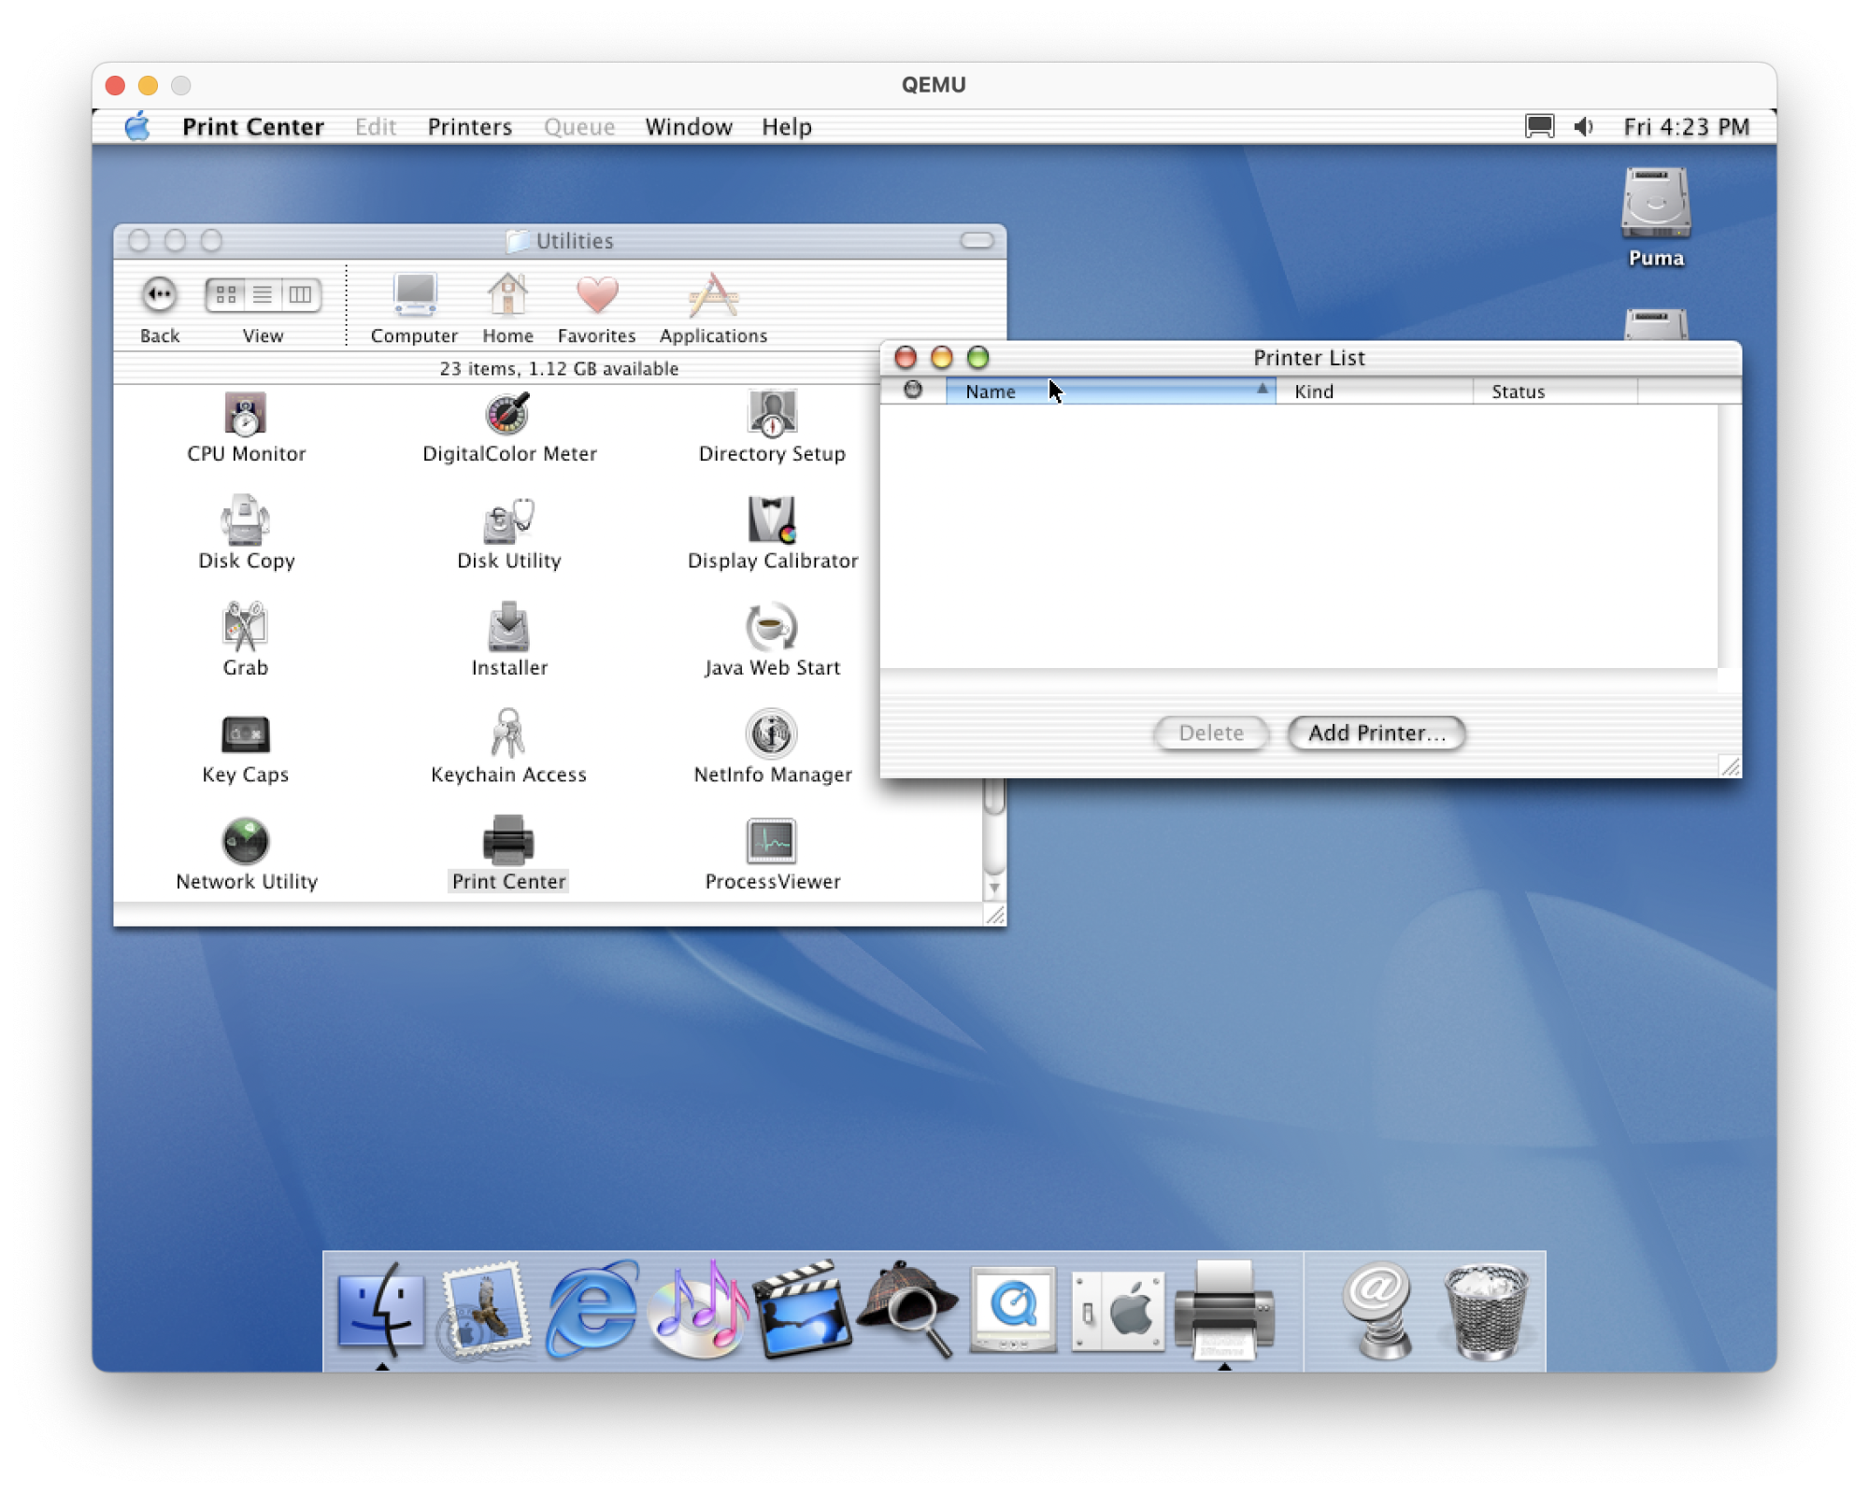The width and height of the screenshot is (1869, 1494).
Task: Select Key Caps icon
Action: click(245, 735)
